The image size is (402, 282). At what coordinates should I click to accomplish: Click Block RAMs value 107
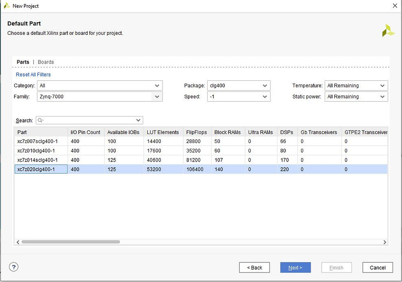219,160
